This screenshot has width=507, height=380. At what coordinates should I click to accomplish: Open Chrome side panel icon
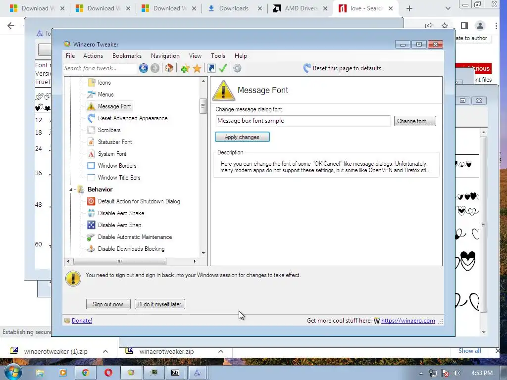click(464, 26)
